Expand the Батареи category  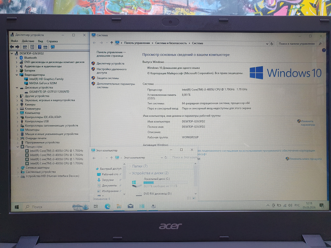17,70
